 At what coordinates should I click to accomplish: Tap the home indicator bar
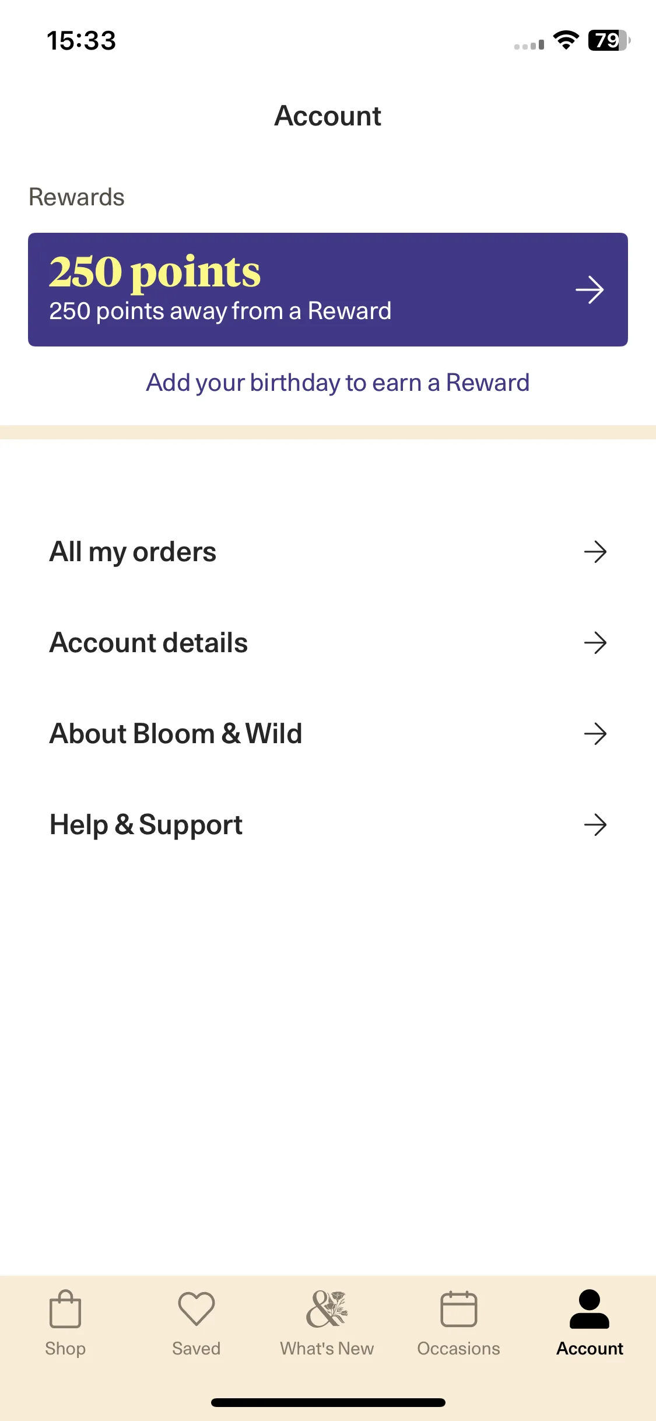coord(328,1402)
